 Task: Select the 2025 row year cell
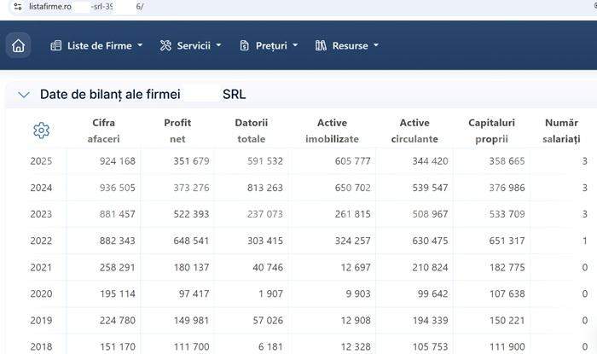tap(41, 161)
